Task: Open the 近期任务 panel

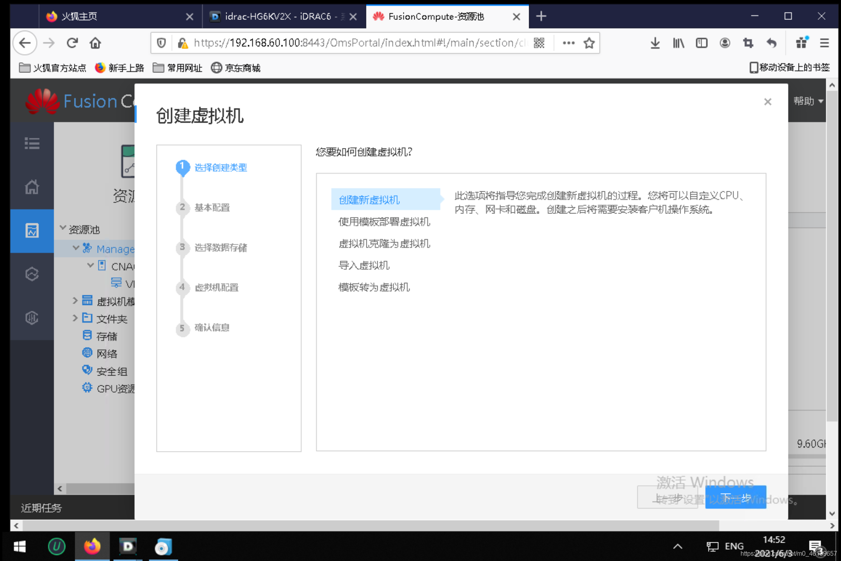Action: click(41, 508)
